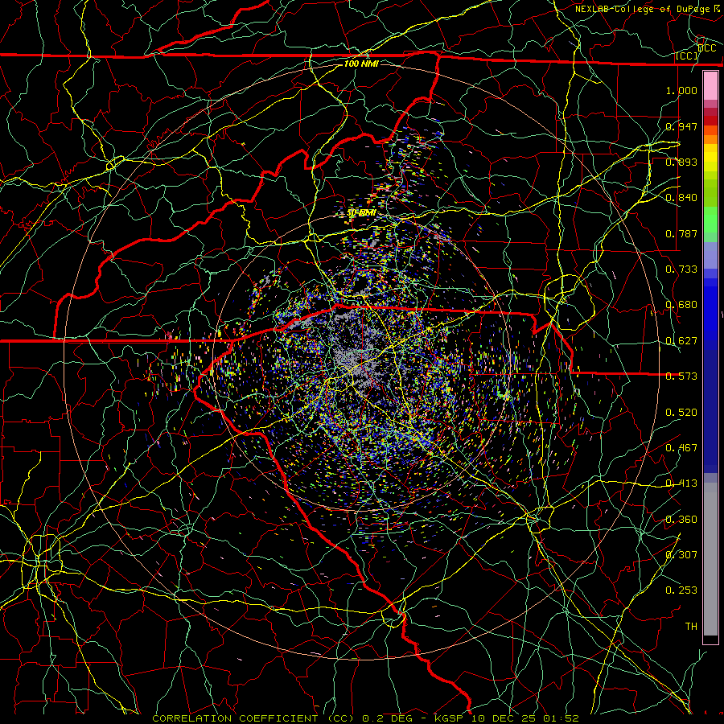Viewport: 724px width, 724px height.
Task: Select the [CC] label above the color scale
Action: coord(687,56)
